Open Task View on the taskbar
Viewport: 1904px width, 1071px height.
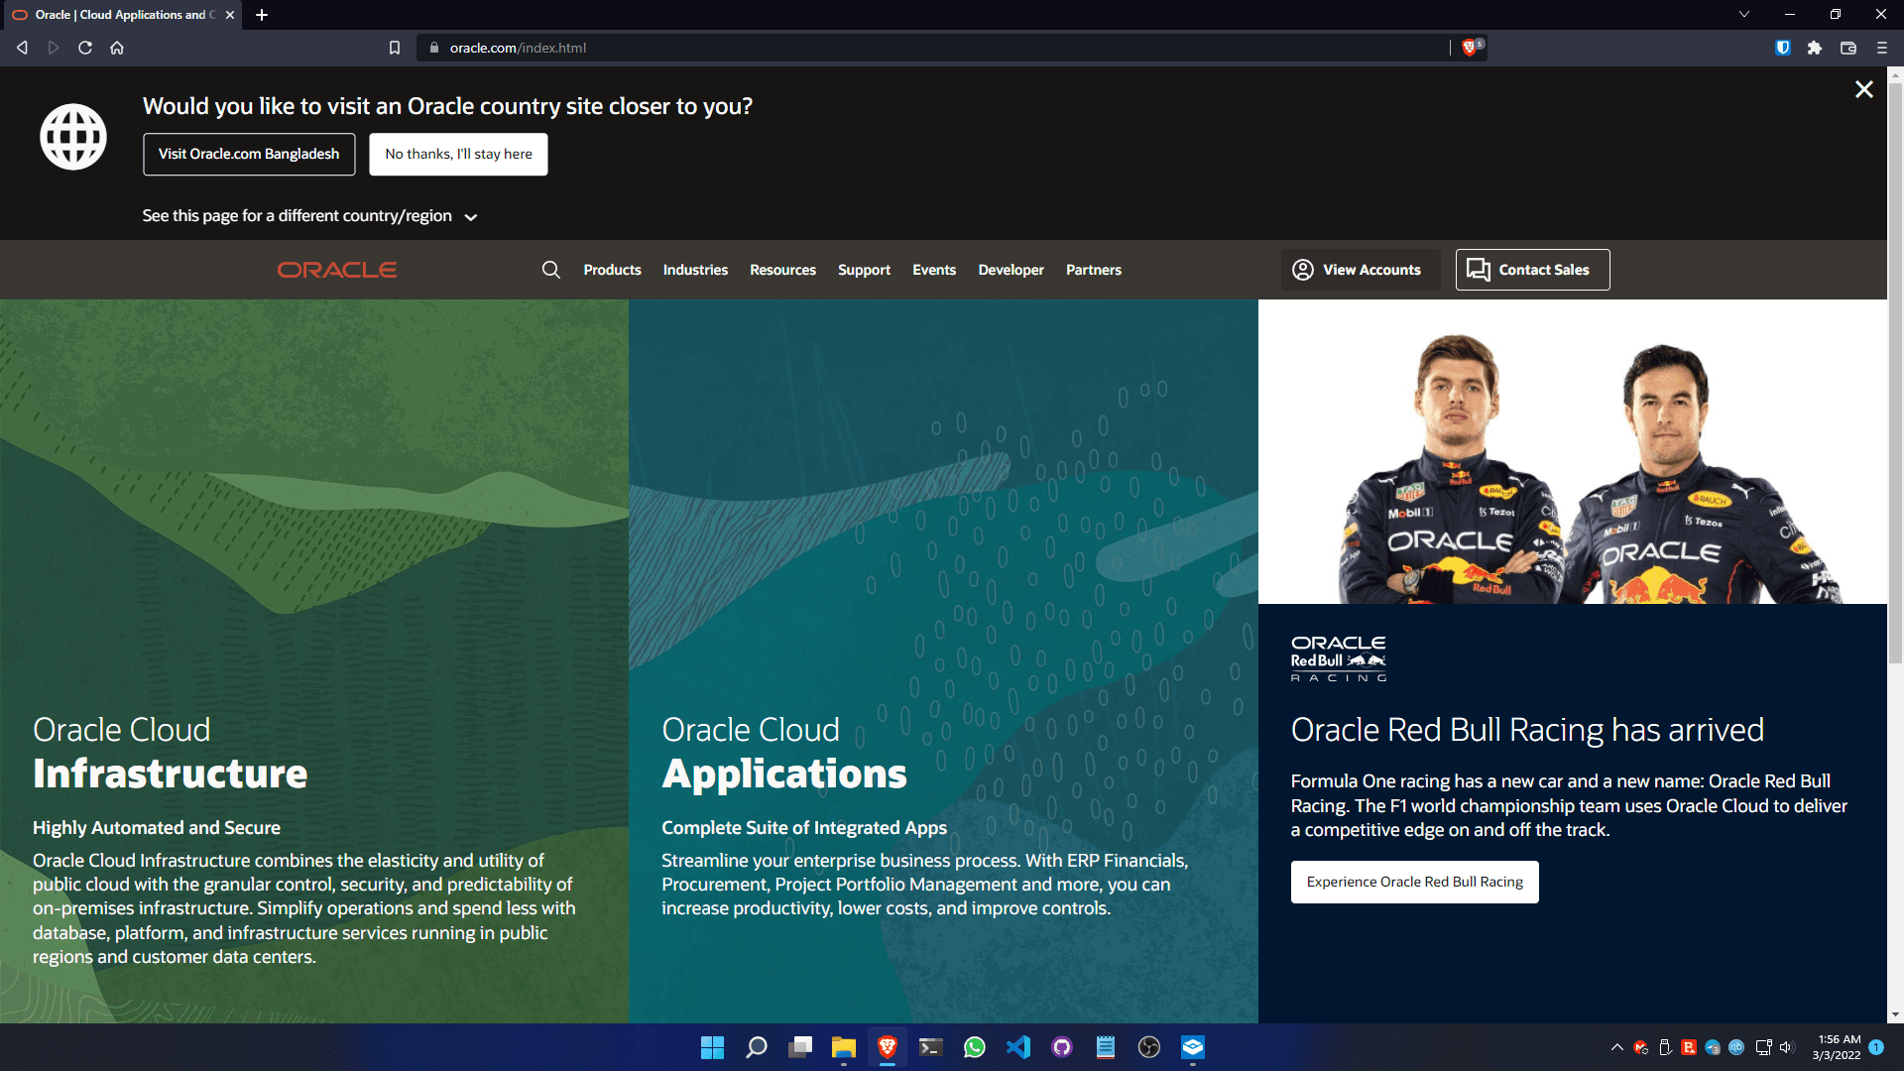800,1047
